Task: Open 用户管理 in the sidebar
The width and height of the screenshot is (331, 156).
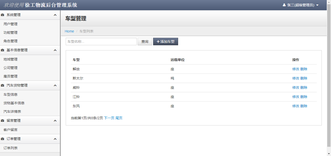Action: tap(10, 24)
